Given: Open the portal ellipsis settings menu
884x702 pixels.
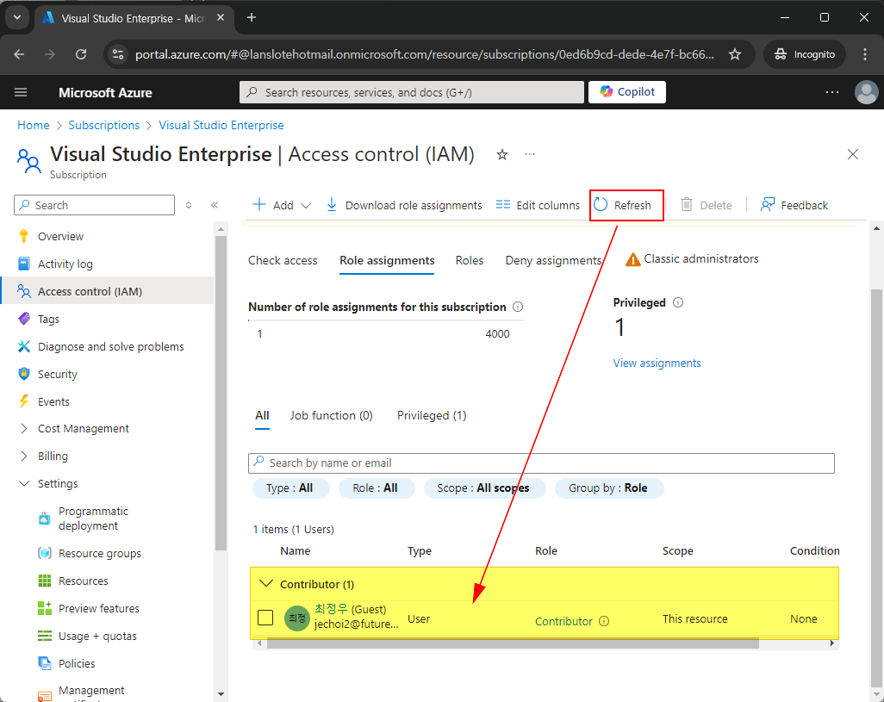Looking at the screenshot, I should 832,92.
